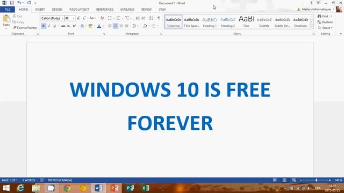Open the Select dropdown in Editing group
Screen dimensions: 344x193
click(x=325, y=28)
